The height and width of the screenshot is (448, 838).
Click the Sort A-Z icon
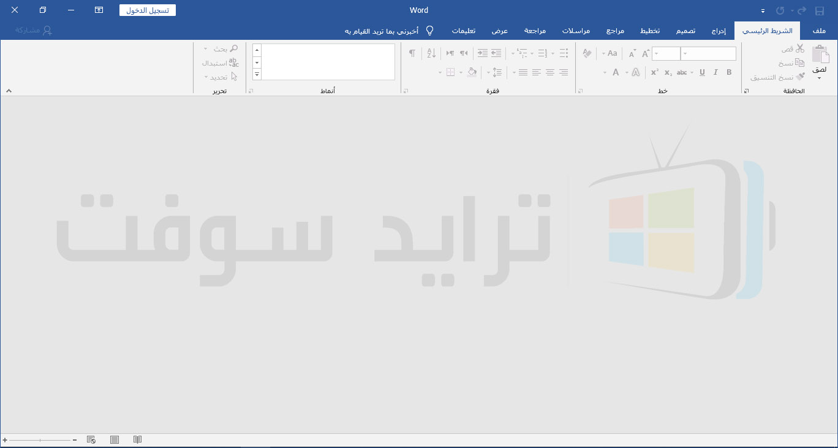pyautogui.click(x=431, y=53)
